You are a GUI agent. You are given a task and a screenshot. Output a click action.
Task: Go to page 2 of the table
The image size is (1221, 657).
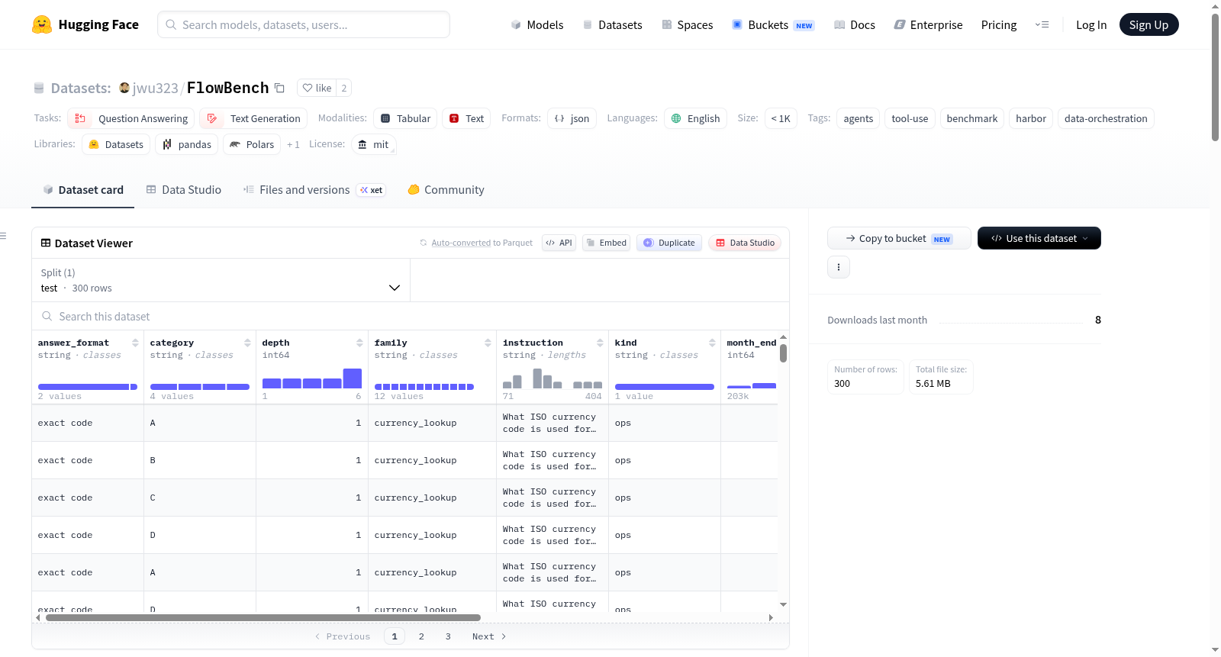click(x=421, y=636)
